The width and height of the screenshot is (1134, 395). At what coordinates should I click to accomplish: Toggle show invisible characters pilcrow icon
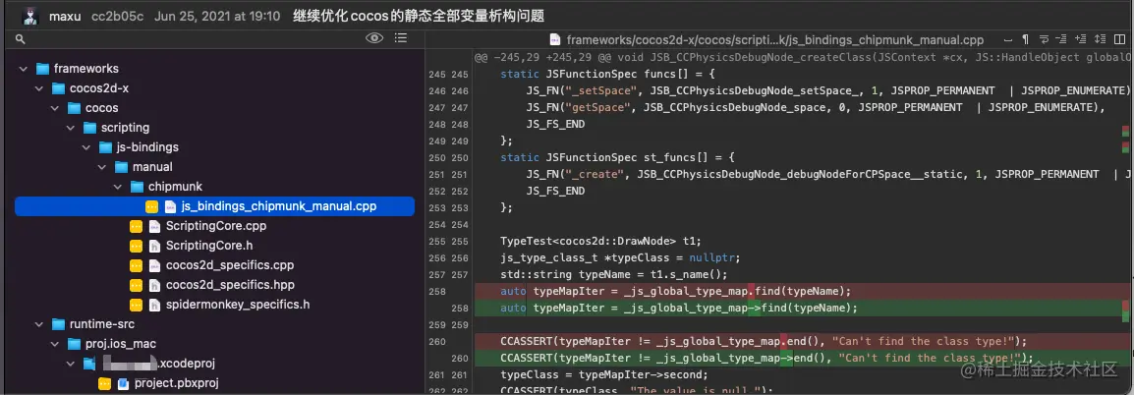click(x=1026, y=39)
